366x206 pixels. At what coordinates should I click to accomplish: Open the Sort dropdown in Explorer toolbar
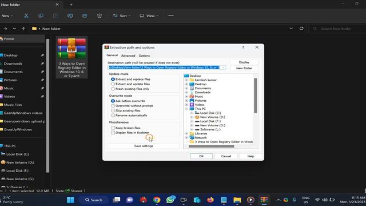[x=122, y=15]
